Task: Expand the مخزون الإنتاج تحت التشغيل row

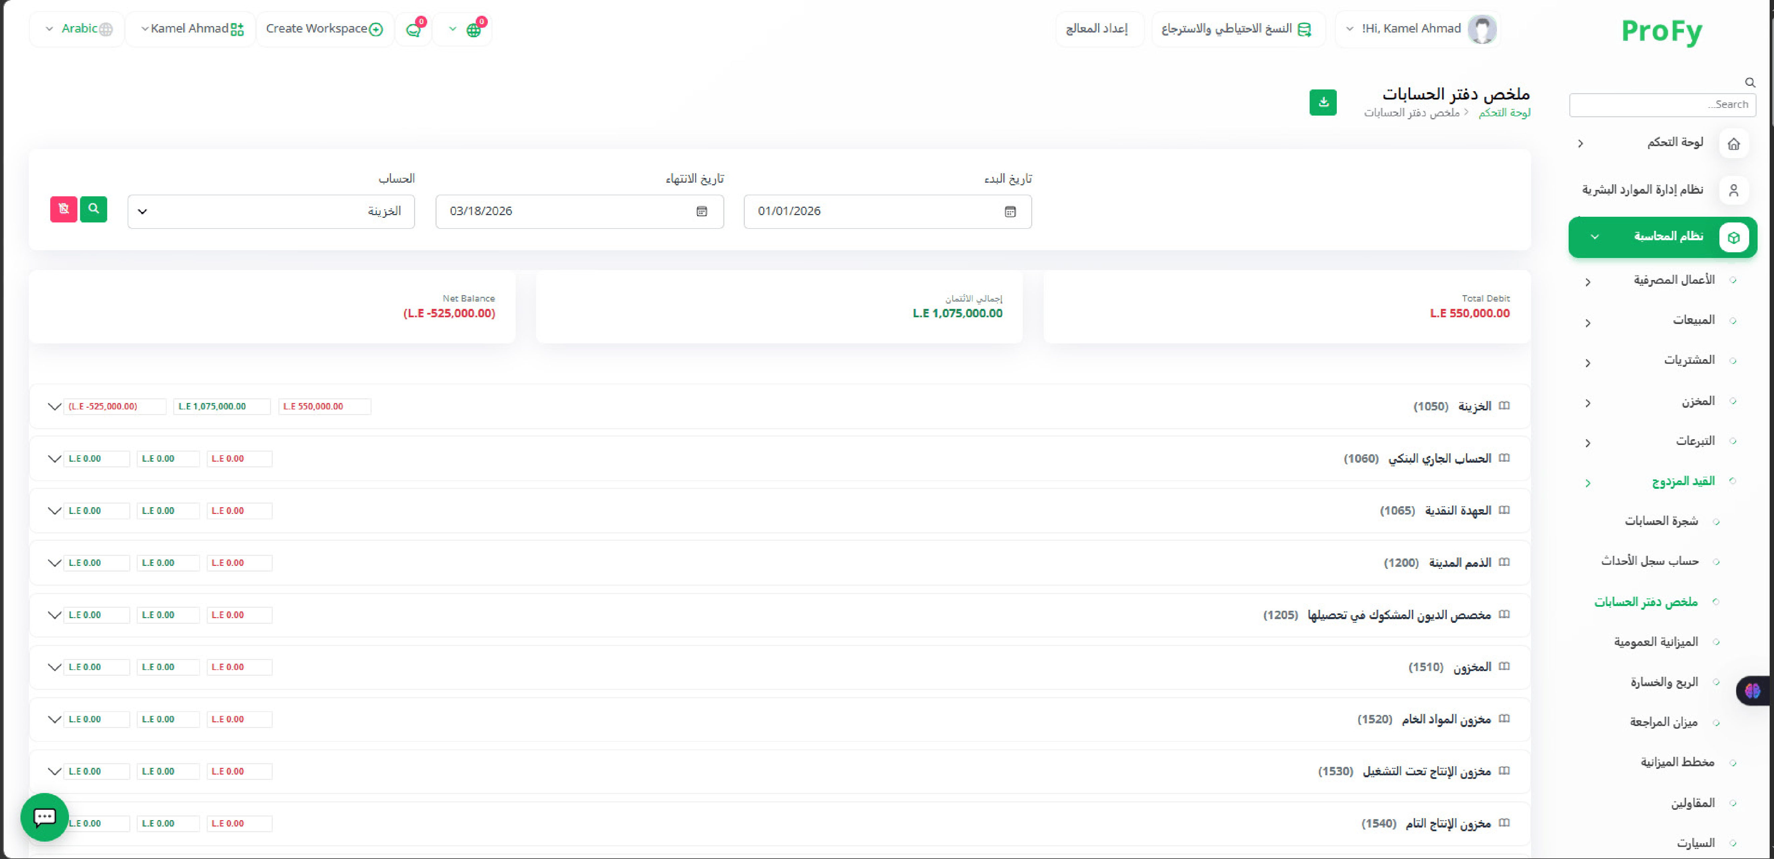Action: pyautogui.click(x=54, y=772)
